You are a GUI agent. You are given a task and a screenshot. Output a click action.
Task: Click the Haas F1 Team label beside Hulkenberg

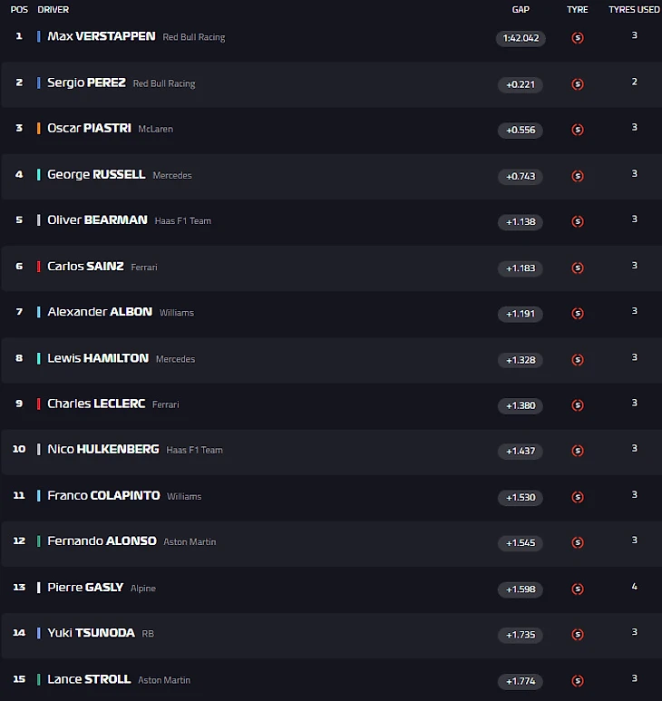(x=194, y=450)
